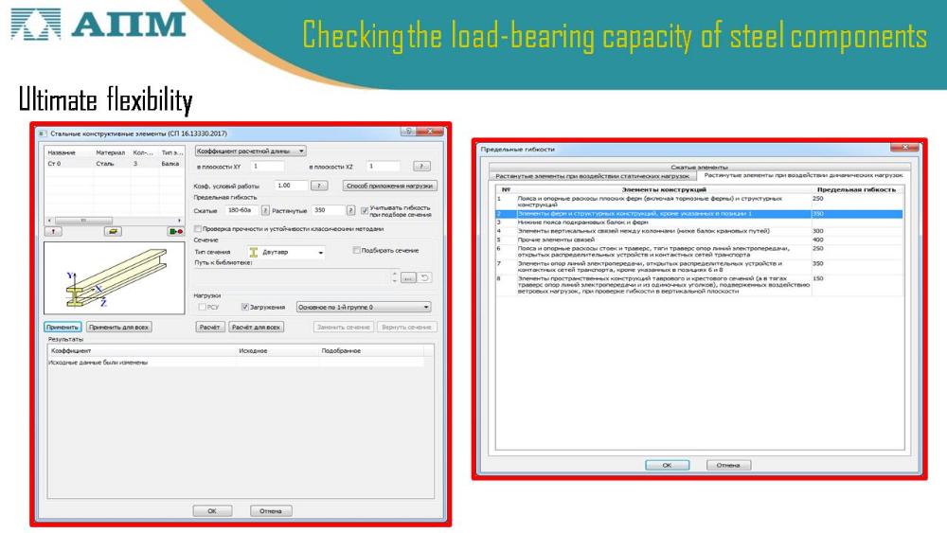Click the yellow material icon under the list
The width and height of the screenshot is (947, 533).
point(114,231)
